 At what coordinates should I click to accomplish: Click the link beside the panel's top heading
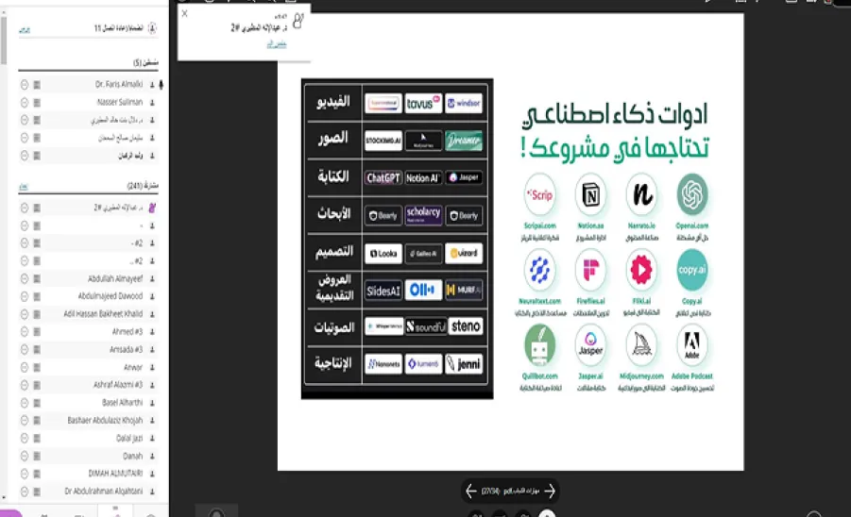pos(25,30)
